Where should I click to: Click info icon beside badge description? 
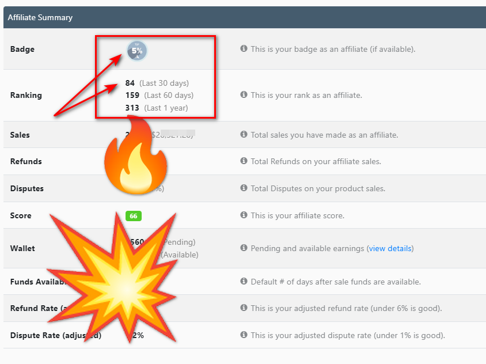(244, 49)
